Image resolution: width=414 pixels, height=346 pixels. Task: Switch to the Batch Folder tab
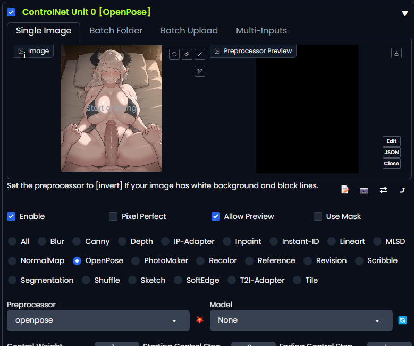pos(116,31)
